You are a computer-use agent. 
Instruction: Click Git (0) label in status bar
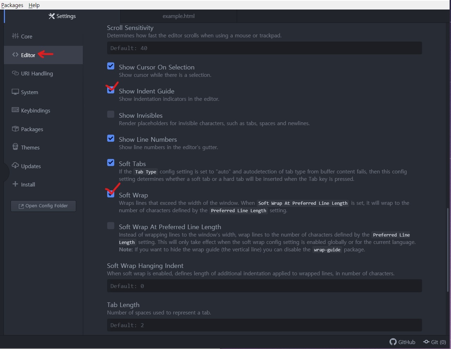click(439, 342)
